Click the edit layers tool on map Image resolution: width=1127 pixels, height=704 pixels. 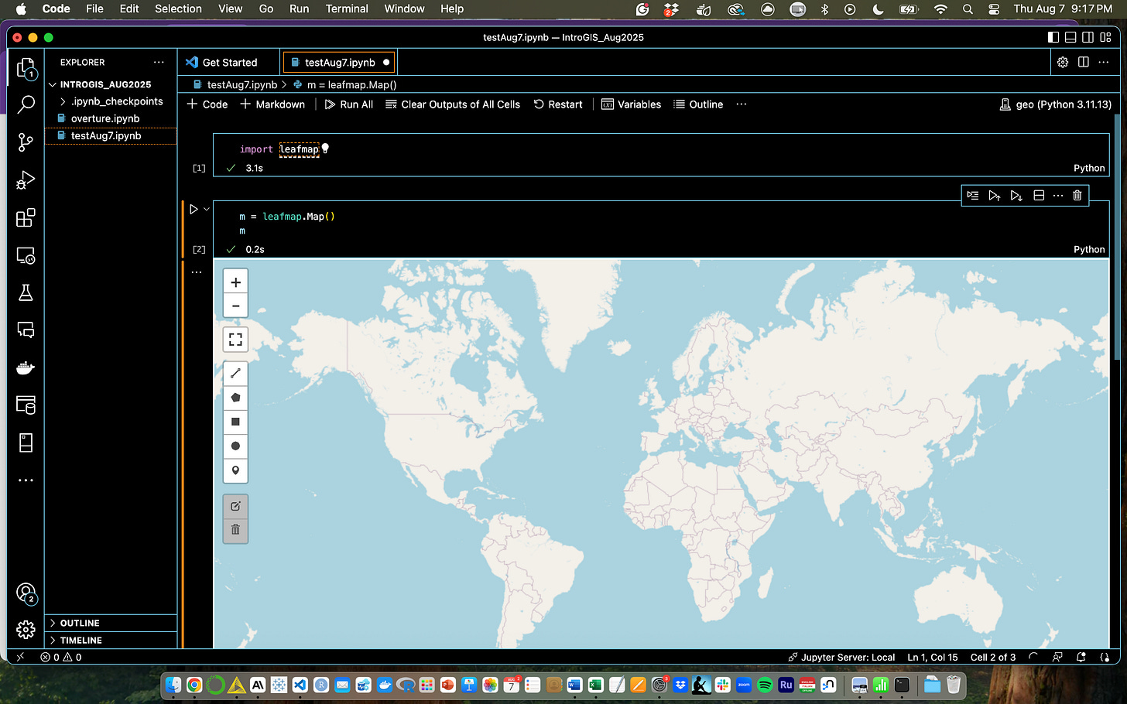click(x=235, y=506)
